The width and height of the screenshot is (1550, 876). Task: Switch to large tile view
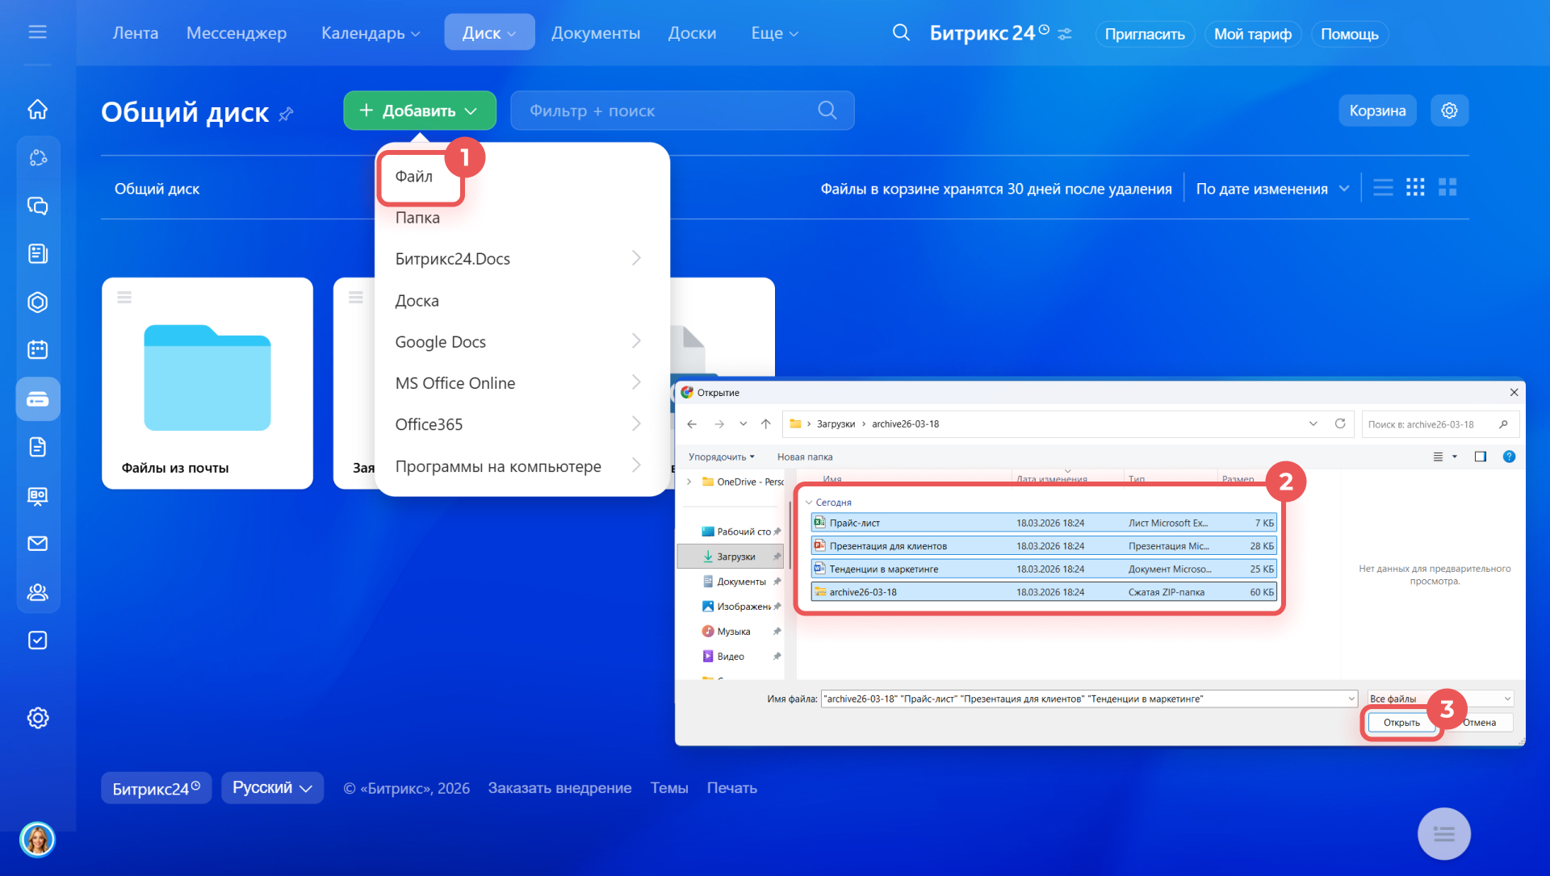[1447, 188]
